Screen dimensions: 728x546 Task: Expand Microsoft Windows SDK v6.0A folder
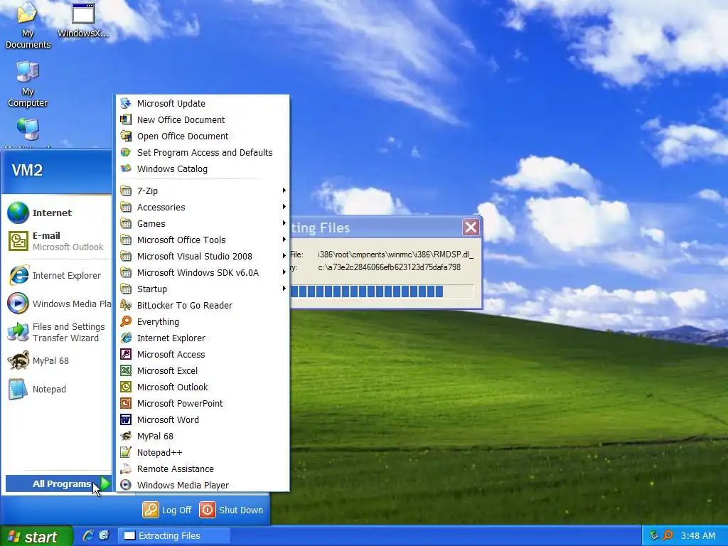[x=202, y=272]
